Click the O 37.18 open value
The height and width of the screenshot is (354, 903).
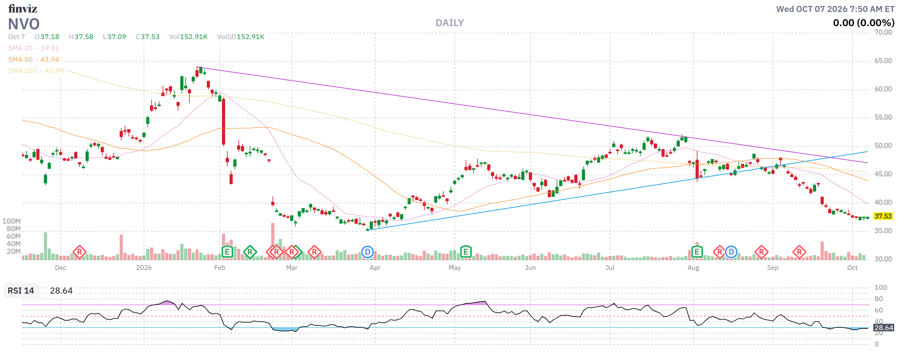[47, 37]
